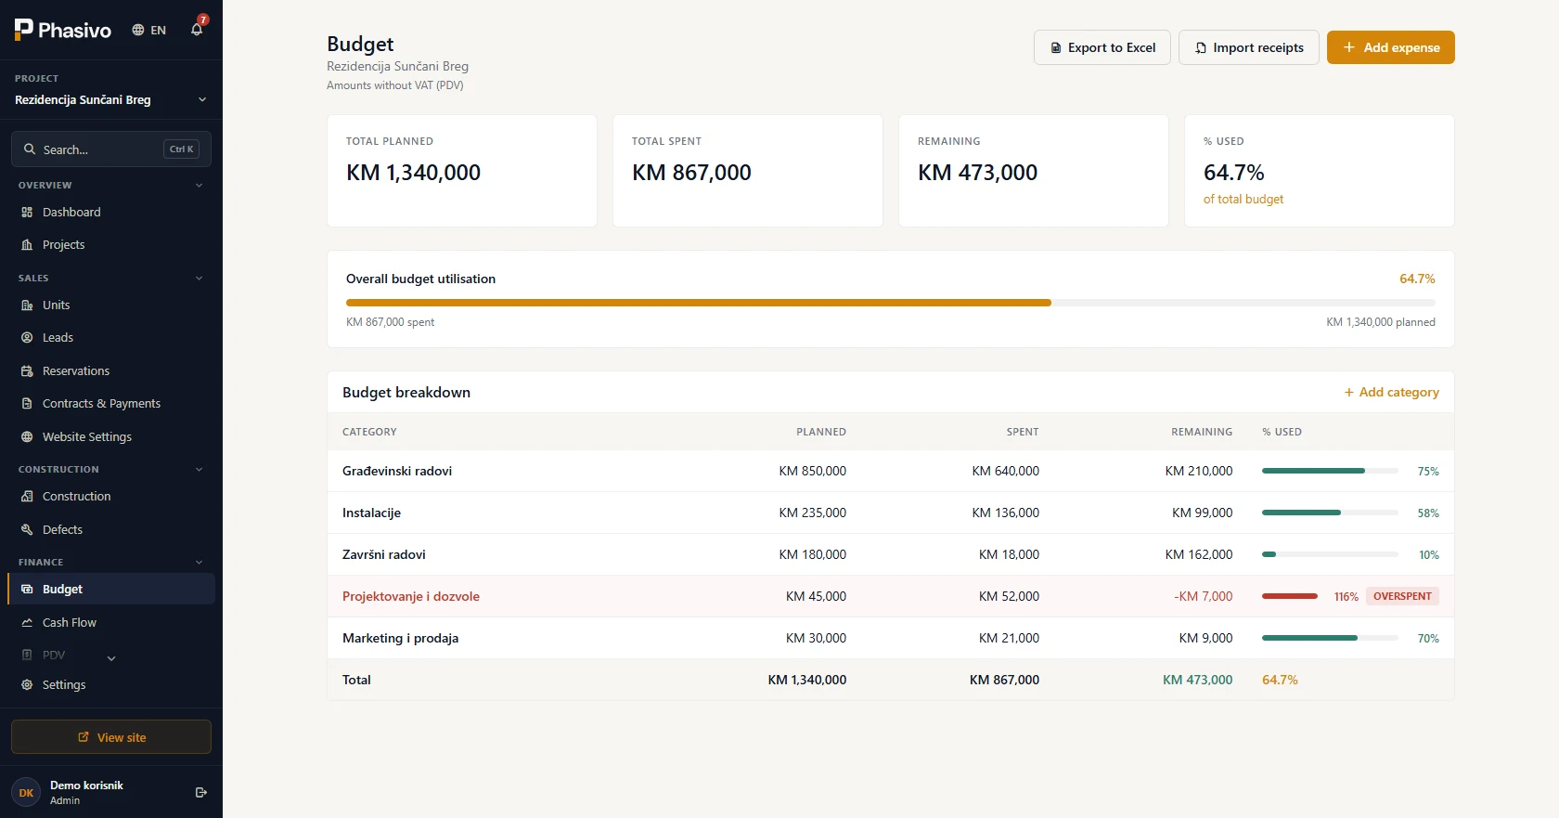Focus the sidebar Search field
This screenshot has width=1559, height=818.
111,149
